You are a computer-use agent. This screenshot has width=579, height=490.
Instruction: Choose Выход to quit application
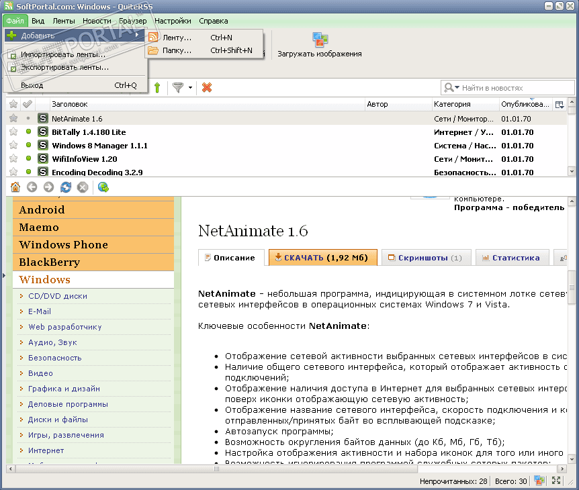coord(74,86)
